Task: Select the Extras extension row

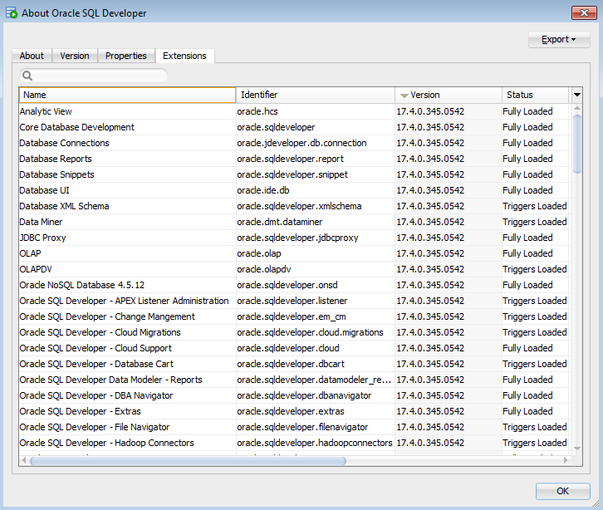Action: pos(294,411)
